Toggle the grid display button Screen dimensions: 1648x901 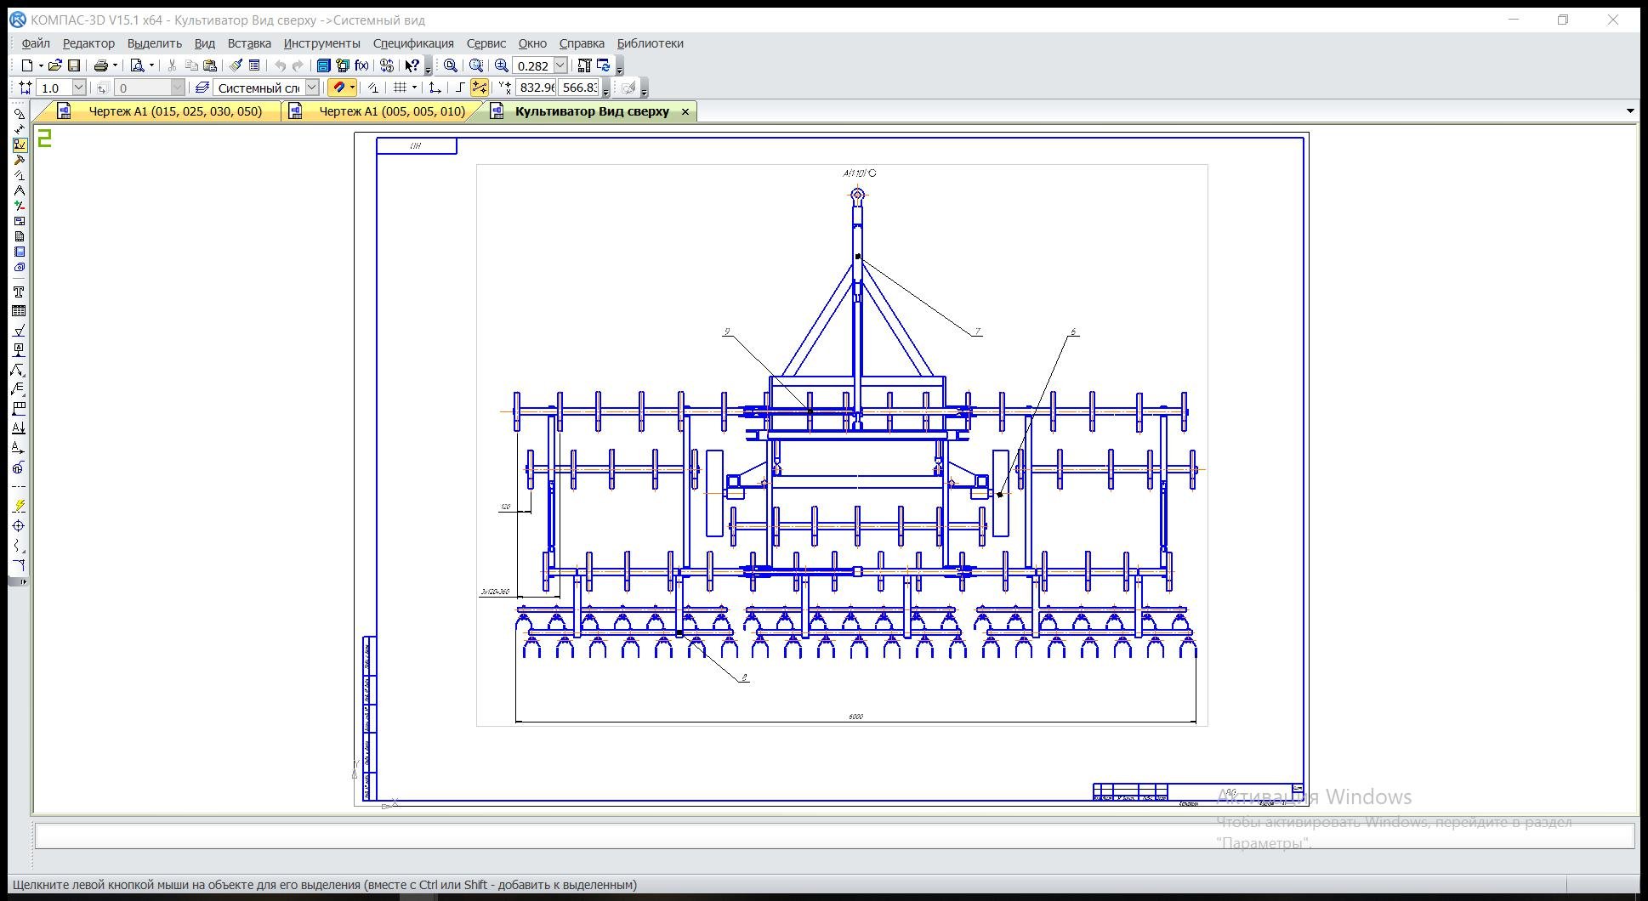tap(400, 88)
